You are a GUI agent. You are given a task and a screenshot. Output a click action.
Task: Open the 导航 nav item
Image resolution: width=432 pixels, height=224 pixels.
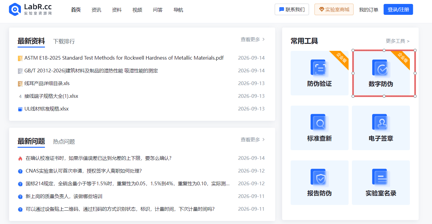pos(178,10)
